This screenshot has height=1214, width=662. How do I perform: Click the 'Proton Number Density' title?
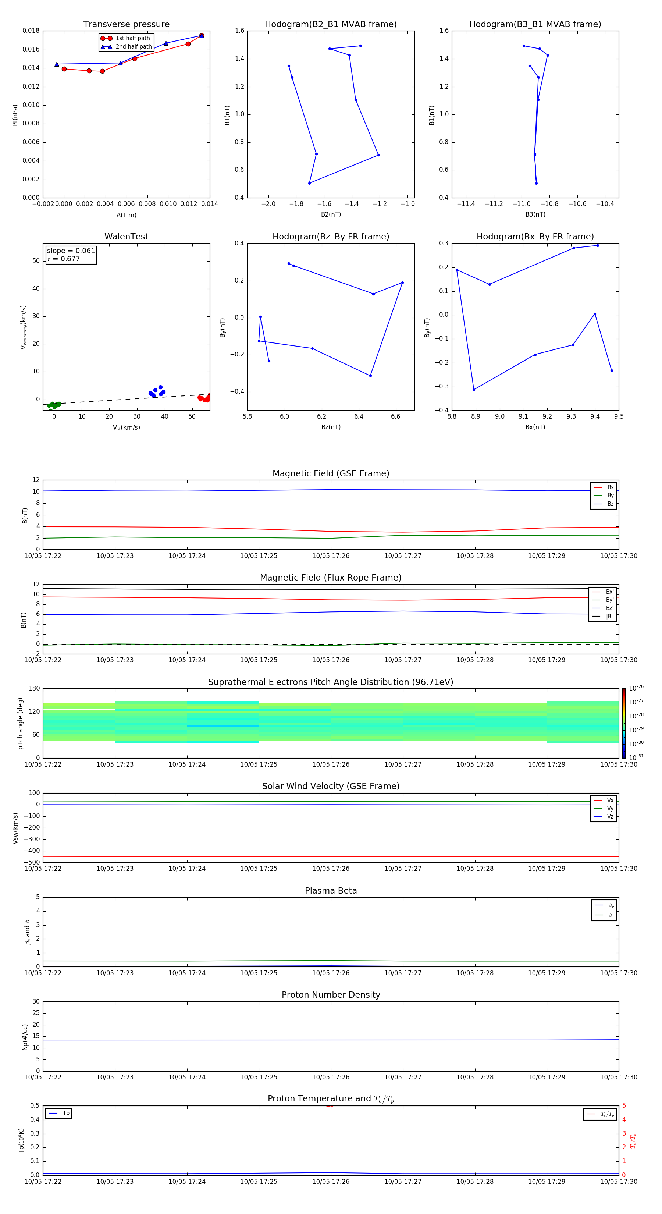(331, 995)
